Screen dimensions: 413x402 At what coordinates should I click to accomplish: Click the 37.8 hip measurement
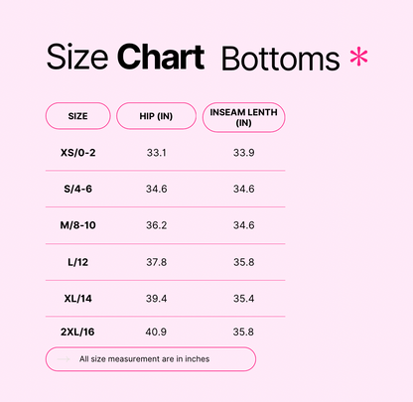click(x=156, y=262)
